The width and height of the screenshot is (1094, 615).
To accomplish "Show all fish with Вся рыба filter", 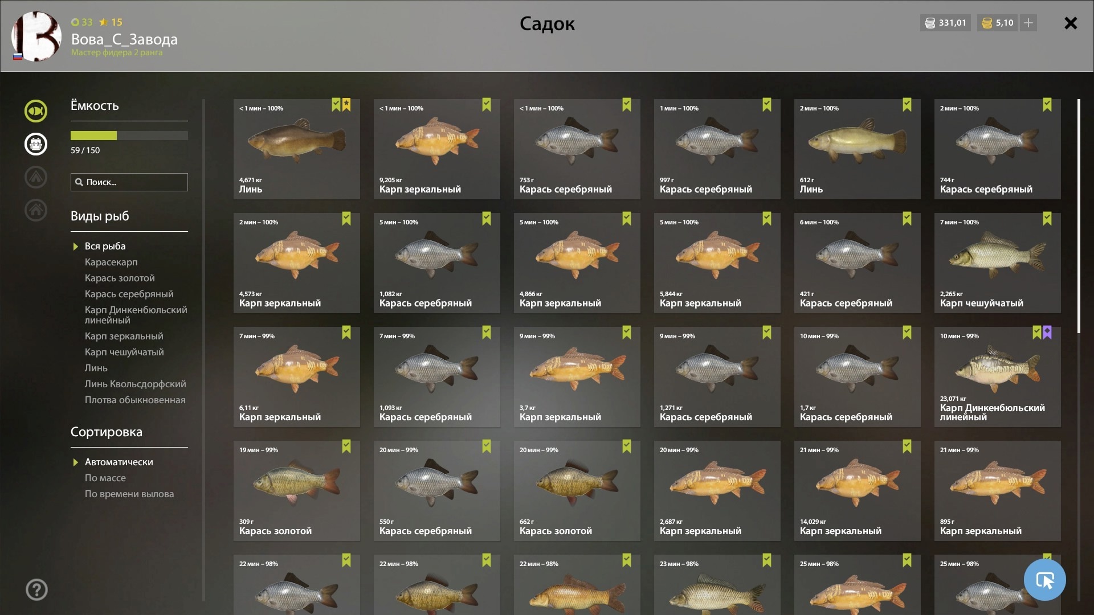I will [105, 247].
